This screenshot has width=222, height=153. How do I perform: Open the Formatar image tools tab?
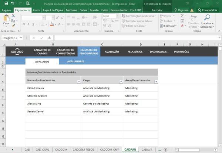coord(157,10)
